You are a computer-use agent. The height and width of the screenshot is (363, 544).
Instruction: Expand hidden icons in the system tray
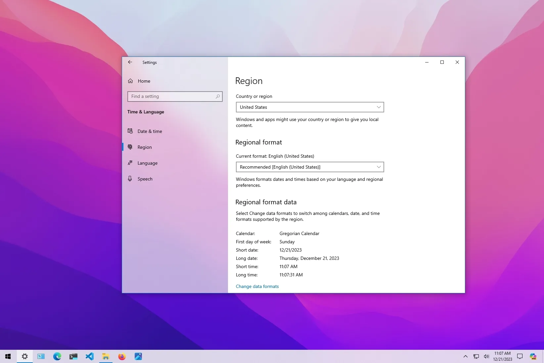(x=465, y=356)
